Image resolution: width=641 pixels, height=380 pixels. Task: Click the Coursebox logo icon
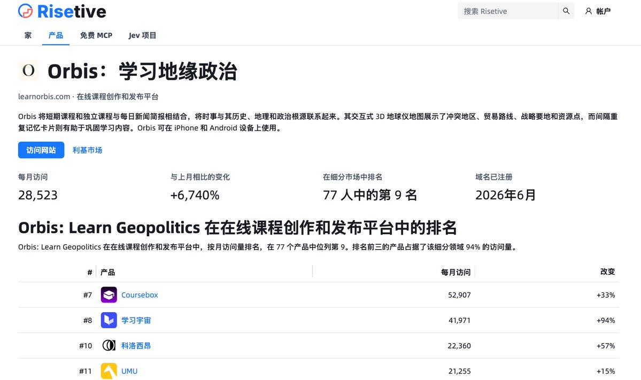pos(109,295)
